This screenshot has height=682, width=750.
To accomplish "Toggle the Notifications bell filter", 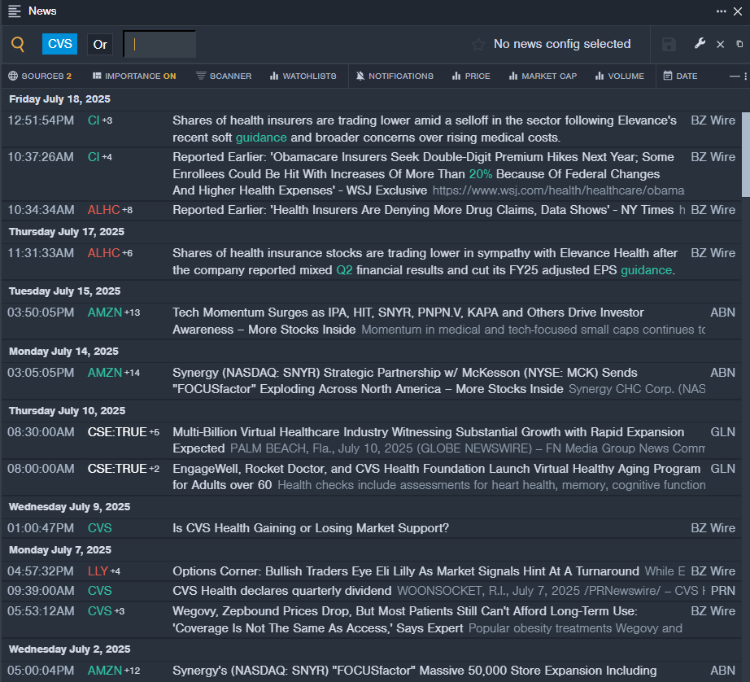I will [x=395, y=77].
